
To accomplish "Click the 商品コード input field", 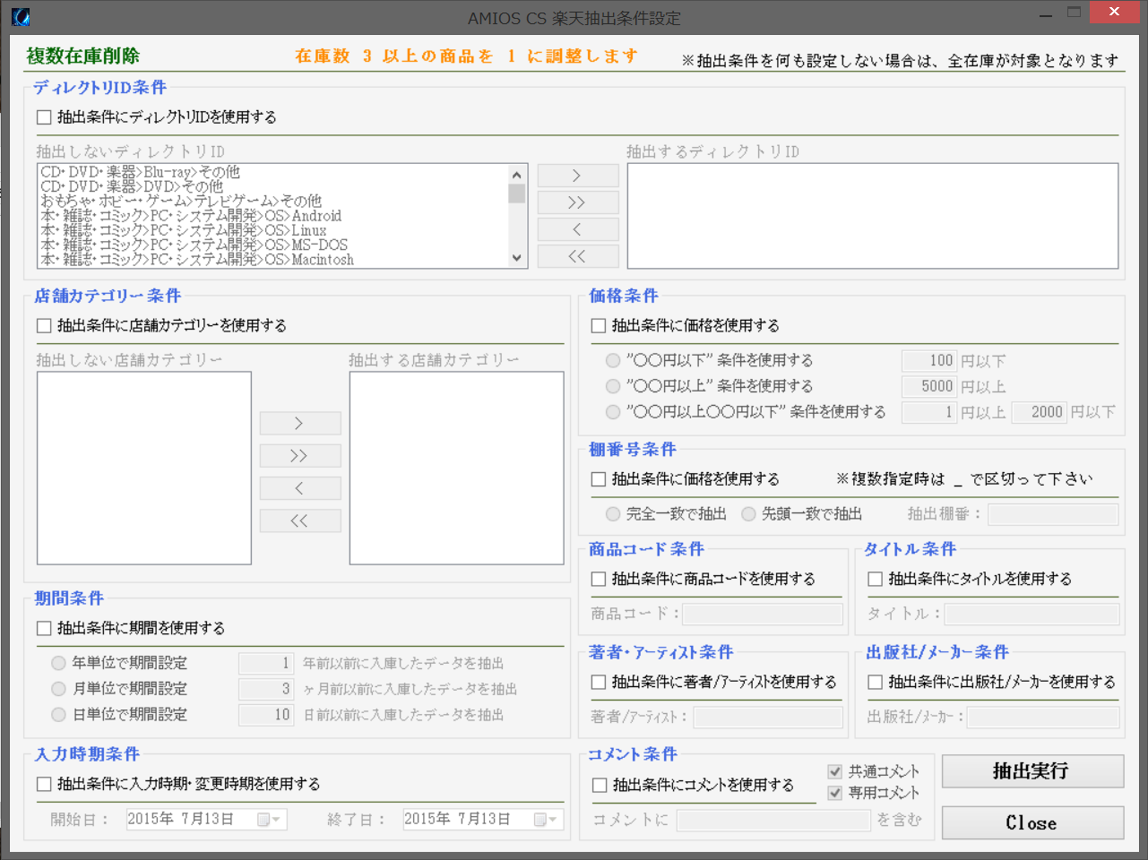I will pyautogui.click(x=763, y=614).
